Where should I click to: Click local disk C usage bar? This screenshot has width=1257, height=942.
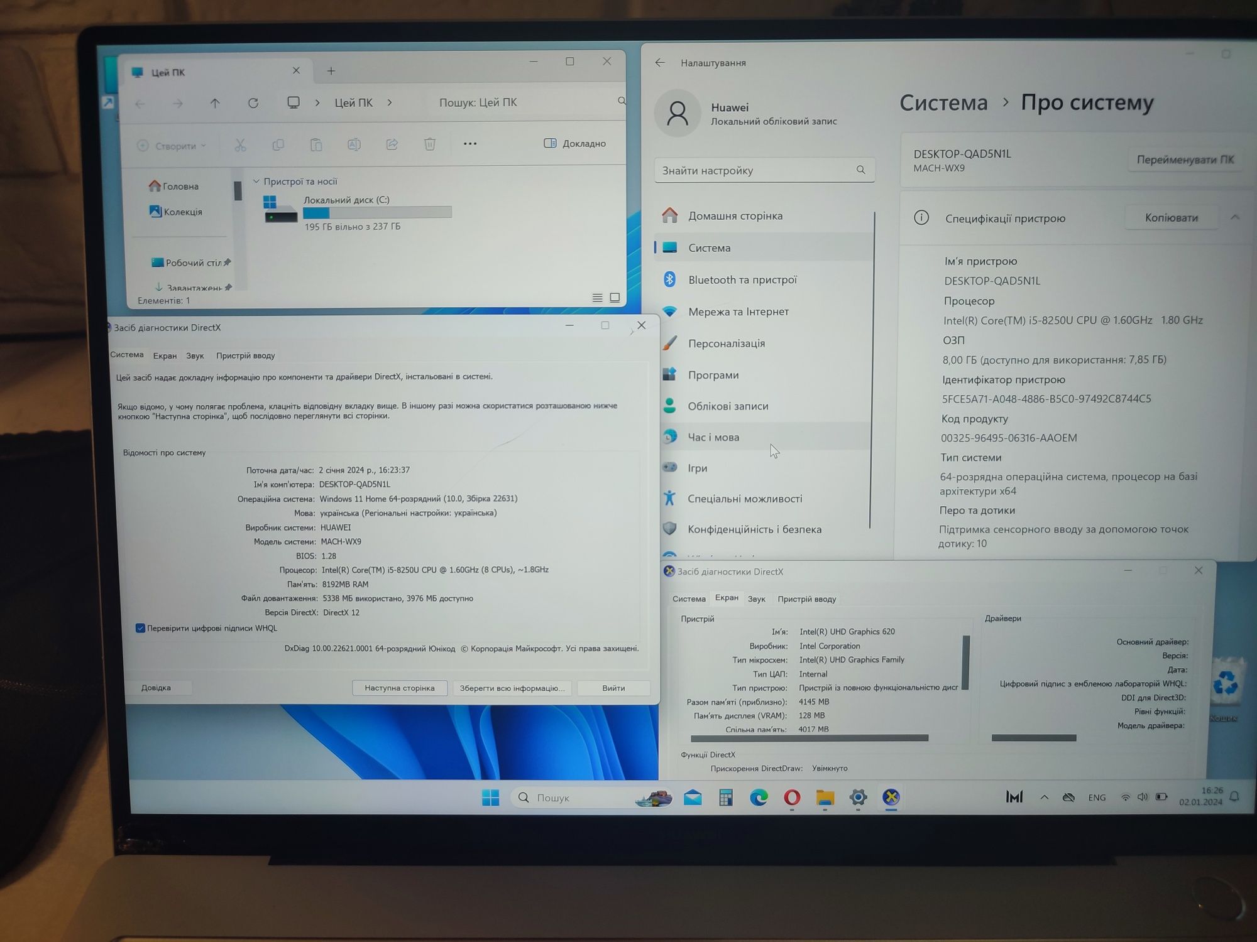point(377,213)
